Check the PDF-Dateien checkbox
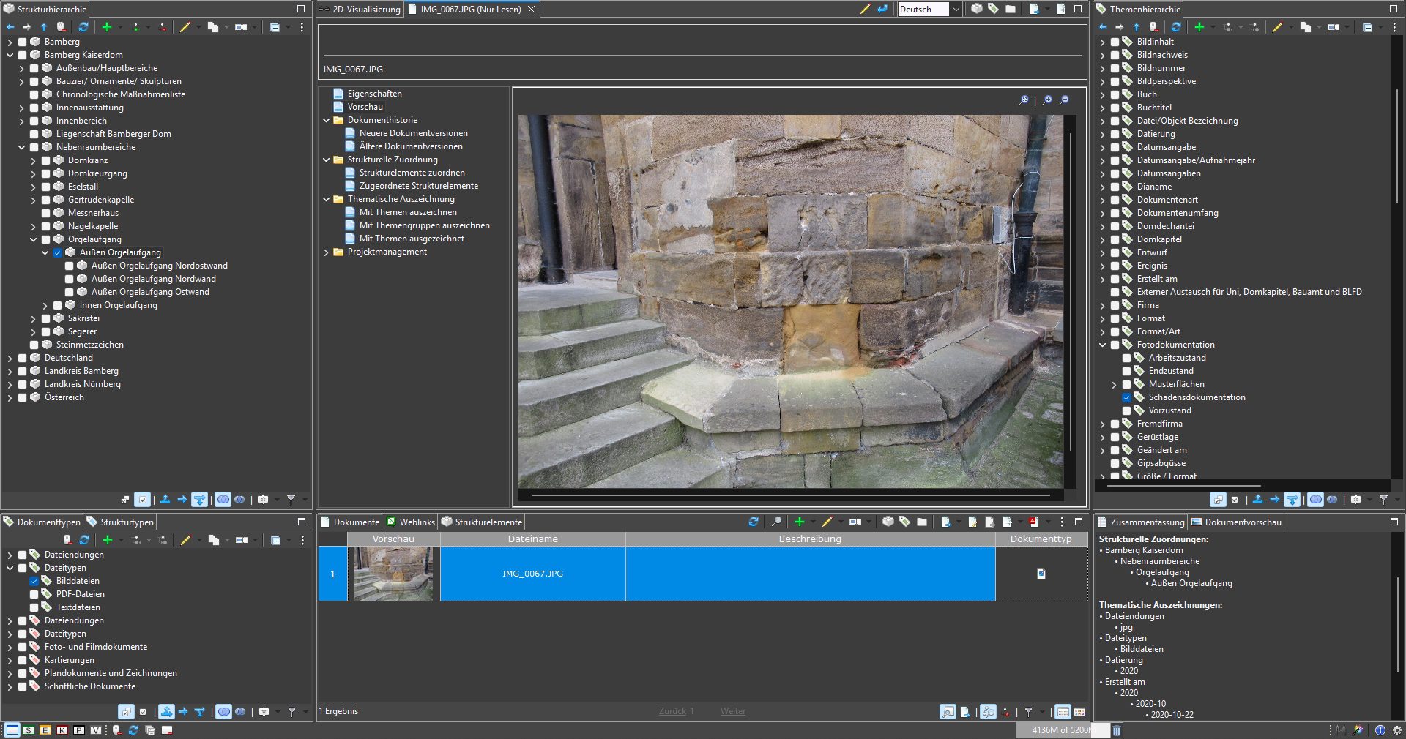This screenshot has width=1406, height=739. pyautogui.click(x=34, y=594)
